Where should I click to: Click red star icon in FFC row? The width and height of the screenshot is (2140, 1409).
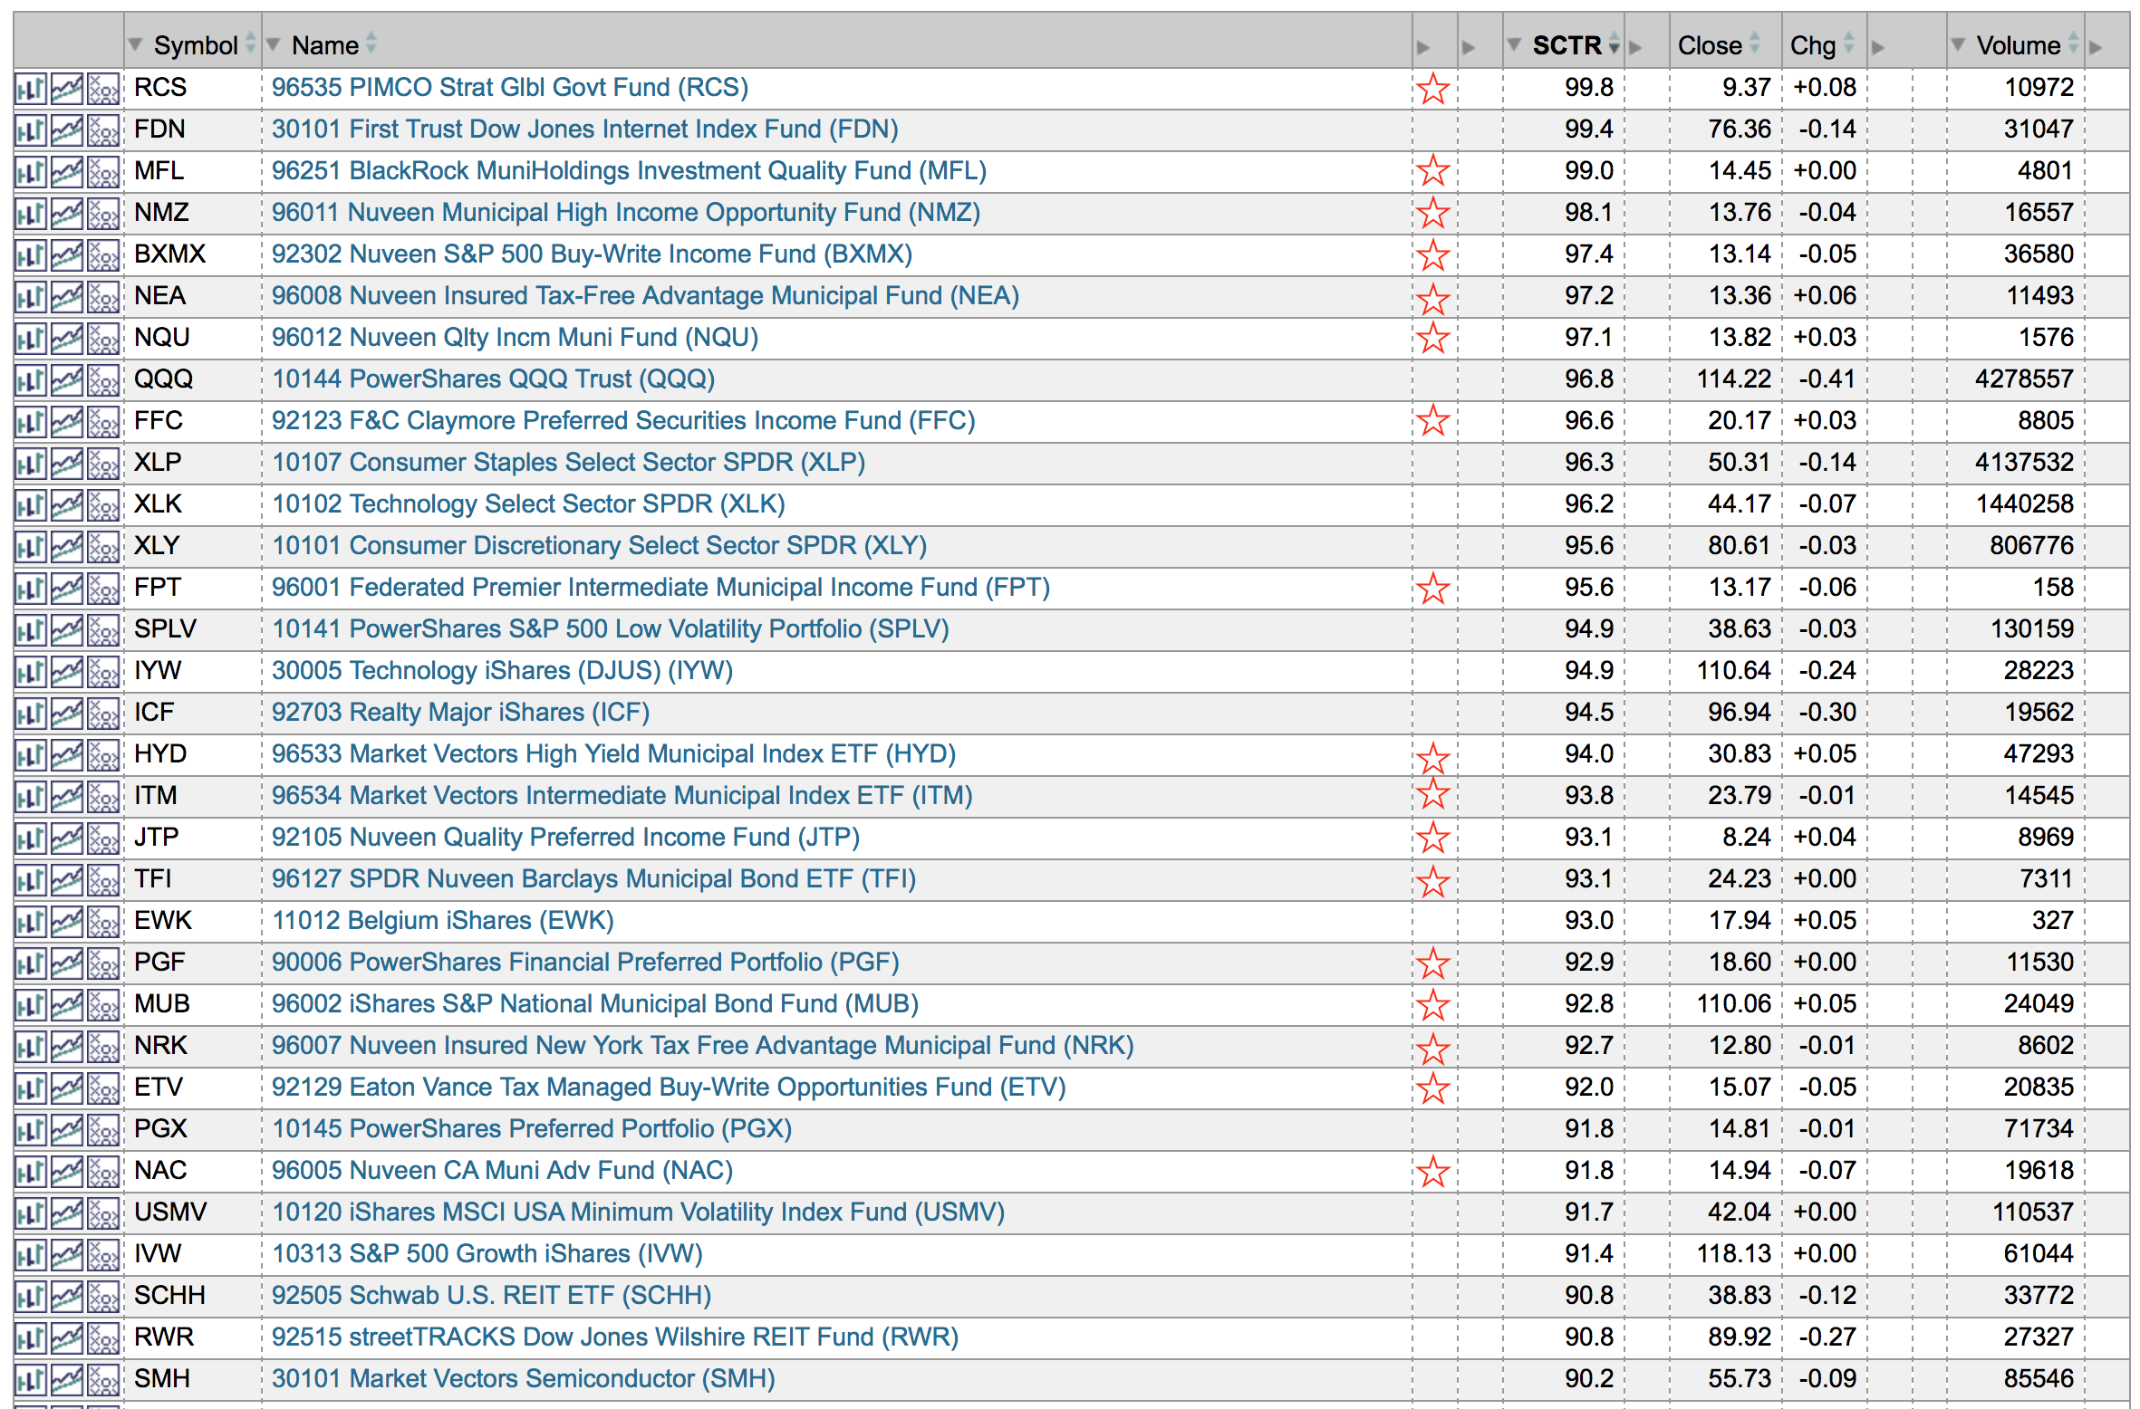[1432, 420]
